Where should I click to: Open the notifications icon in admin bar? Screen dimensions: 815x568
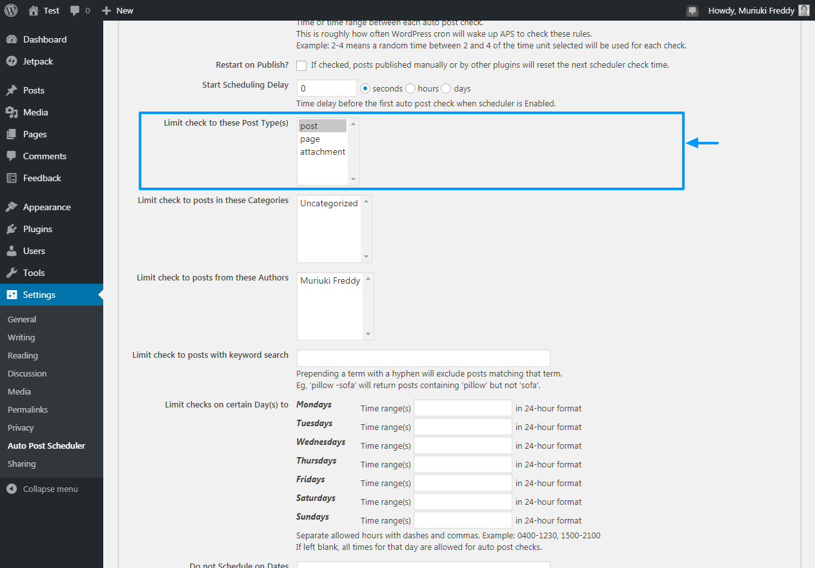tap(692, 10)
